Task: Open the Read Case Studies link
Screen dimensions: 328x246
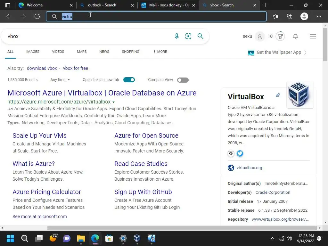Action: click(141, 164)
